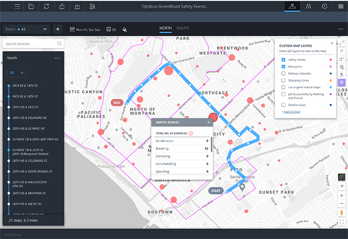Click the Bike paths magenta color dot
Image resolution: width=348 pixels, height=239 pixels.
tap(330, 67)
